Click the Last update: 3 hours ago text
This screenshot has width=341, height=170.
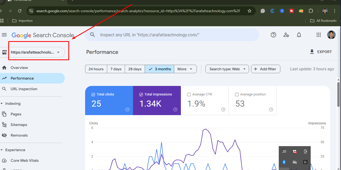[312, 69]
